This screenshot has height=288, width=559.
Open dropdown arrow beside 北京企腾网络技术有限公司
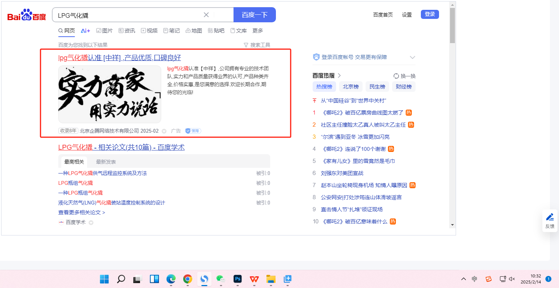click(x=164, y=131)
